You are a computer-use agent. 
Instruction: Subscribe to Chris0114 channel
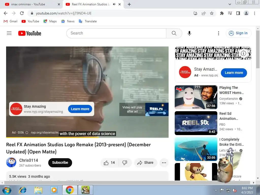(x=60, y=163)
